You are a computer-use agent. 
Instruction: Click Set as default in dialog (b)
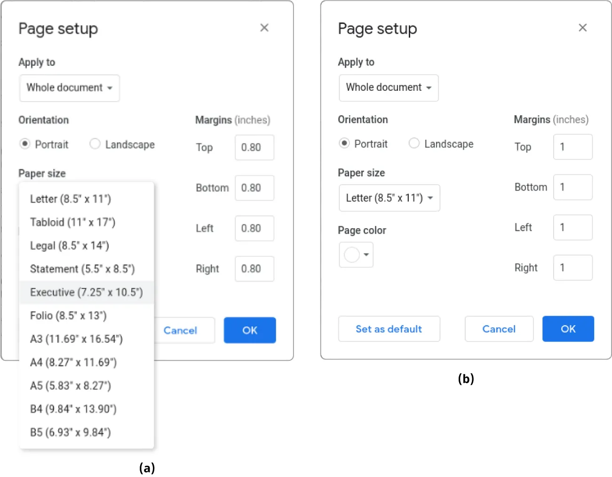coord(389,329)
